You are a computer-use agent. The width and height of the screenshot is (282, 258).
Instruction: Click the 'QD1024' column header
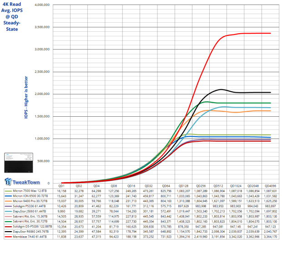pyautogui.click(x=236, y=186)
